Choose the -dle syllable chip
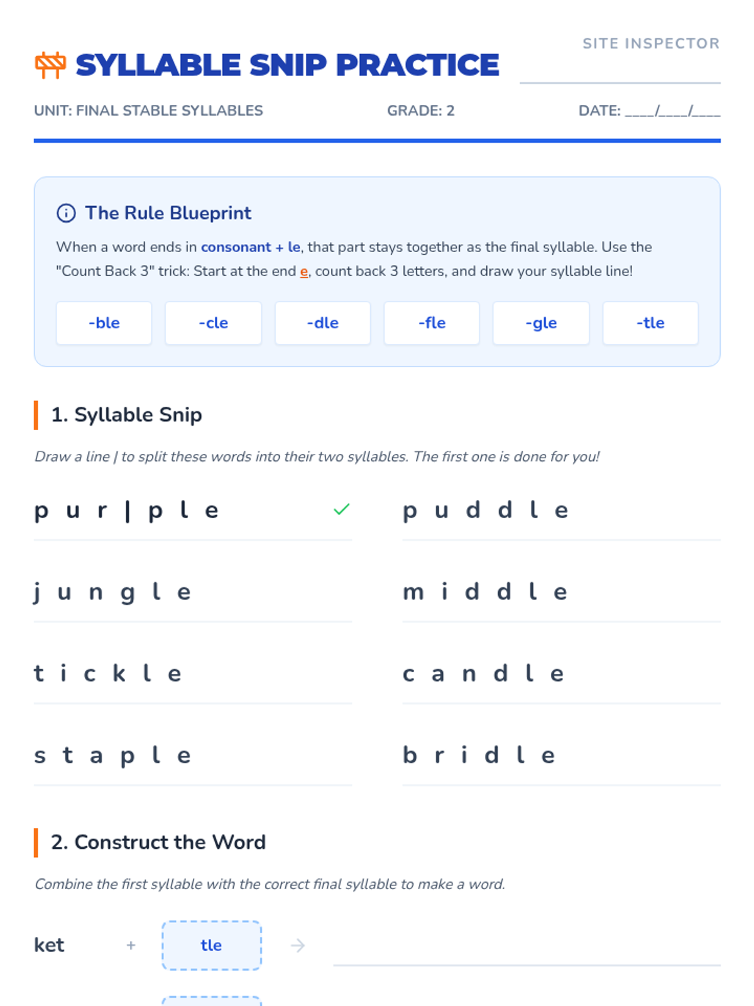754x1006 pixels. coord(322,323)
